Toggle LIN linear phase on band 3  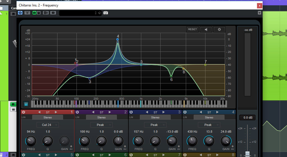pos(131,117)
